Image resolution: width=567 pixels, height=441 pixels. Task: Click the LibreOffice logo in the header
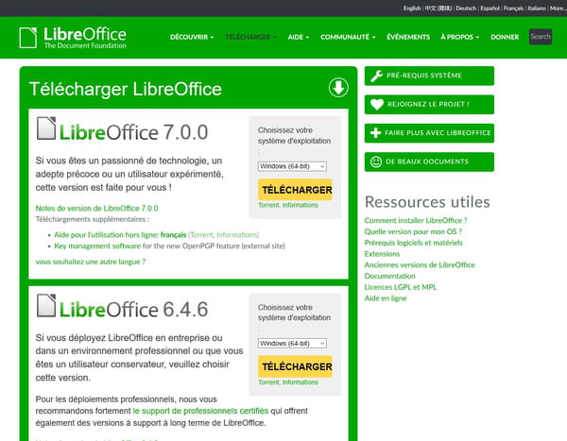coord(73,38)
